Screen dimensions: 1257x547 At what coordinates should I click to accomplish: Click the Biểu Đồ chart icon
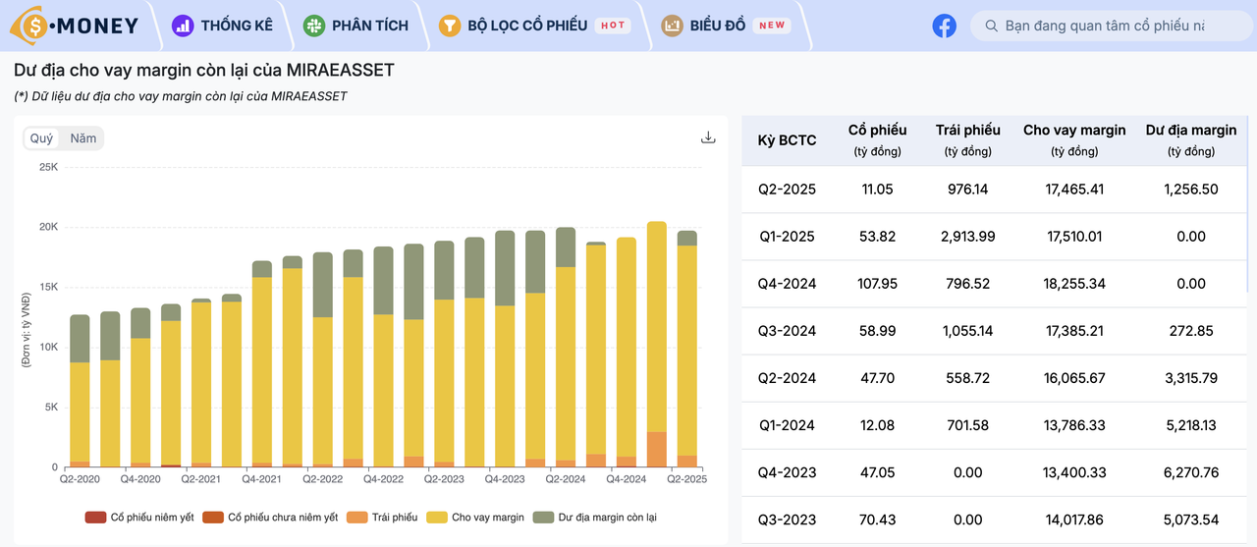(x=673, y=26)
